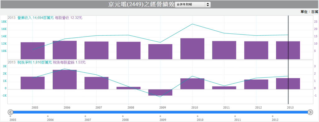Click the chart title 京元電(2449)之經營績效
Viewport: 319px width, 122px height.
point(141,5)
